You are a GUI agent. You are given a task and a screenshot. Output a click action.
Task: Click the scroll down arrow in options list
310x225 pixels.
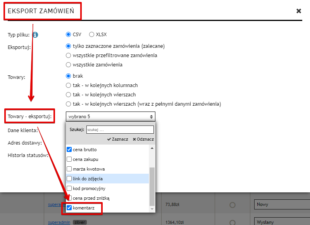[x=152, y=209]
